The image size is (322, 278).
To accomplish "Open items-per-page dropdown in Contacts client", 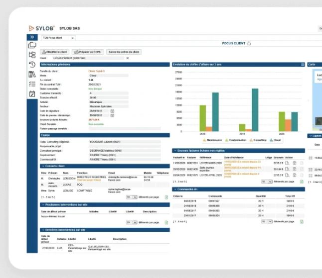I will point(132,197).
